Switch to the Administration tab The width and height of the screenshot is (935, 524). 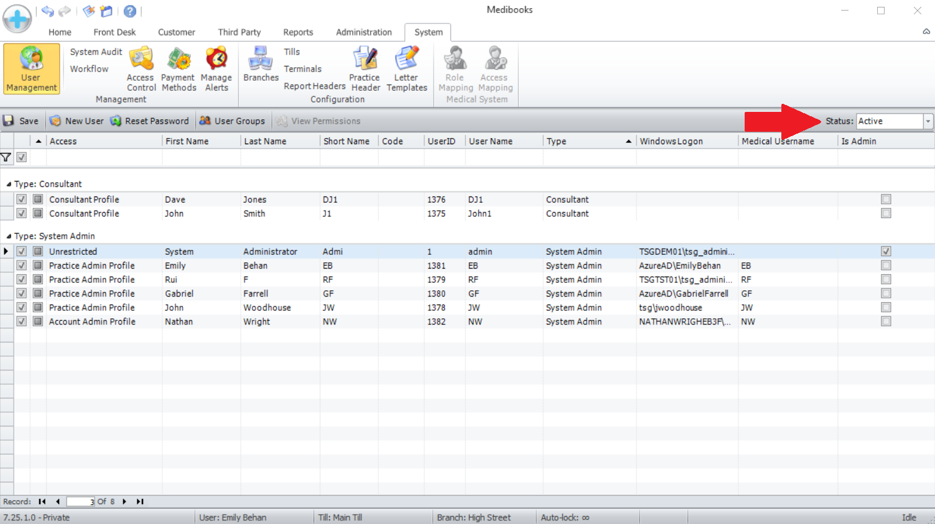click(x=364, y=32)
